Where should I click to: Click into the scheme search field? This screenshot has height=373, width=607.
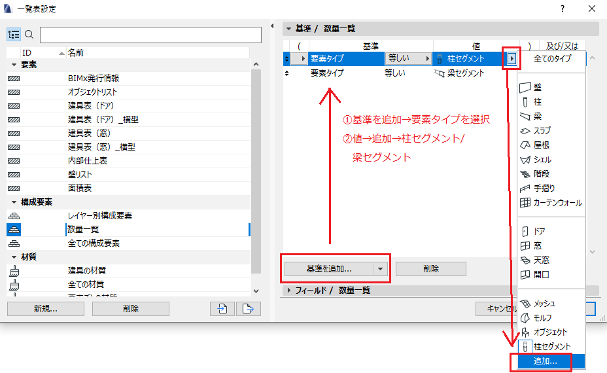tap(150, 35)
